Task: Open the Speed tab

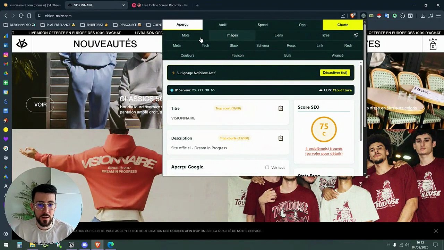Action: pos(263,25)
